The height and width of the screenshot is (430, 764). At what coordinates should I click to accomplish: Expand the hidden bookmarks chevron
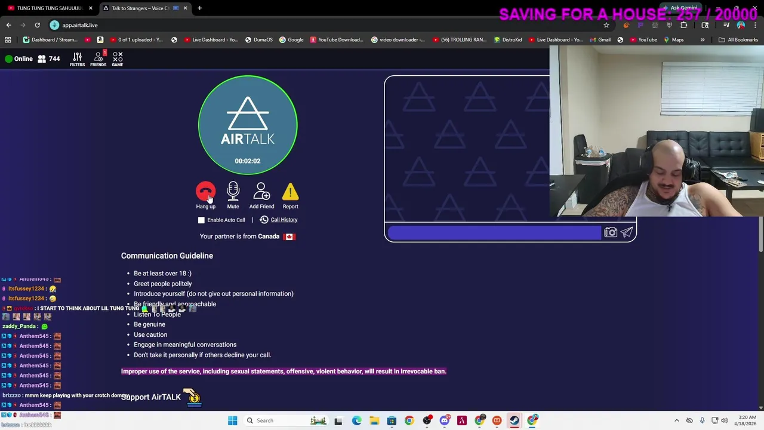click(703, 40)
